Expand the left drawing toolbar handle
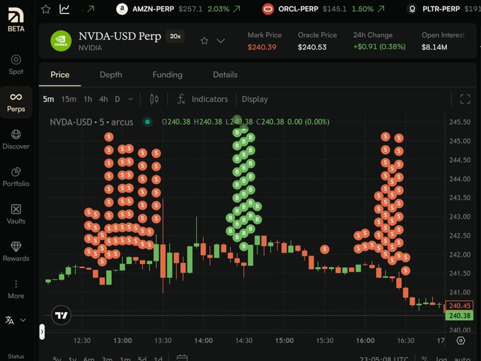Screen dimensions: 481x361 click(x=42, y=332)
